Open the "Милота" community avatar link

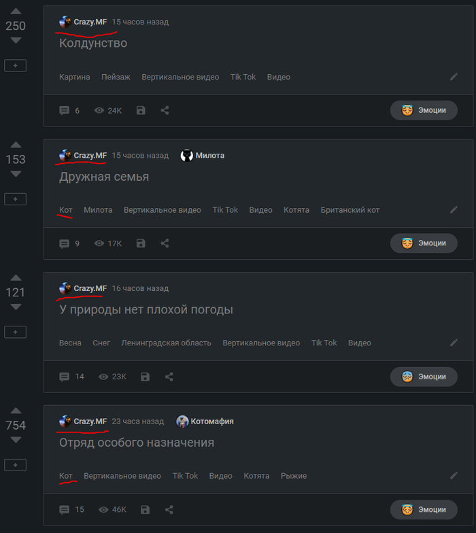pyautogui.click(x=187, y=156)
